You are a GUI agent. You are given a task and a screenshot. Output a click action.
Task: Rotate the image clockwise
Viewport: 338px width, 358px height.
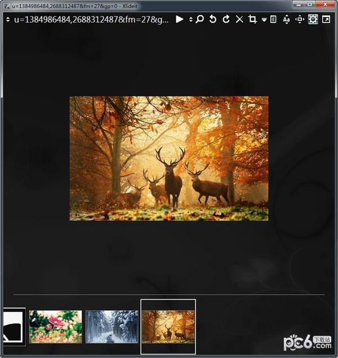pos(226,19)
